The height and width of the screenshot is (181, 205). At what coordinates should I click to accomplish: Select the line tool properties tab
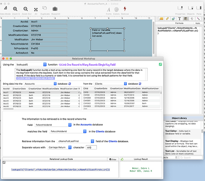[x=198, y=18]
